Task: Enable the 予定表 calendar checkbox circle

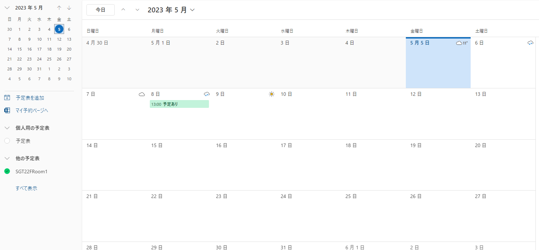Action: point(7,141)
